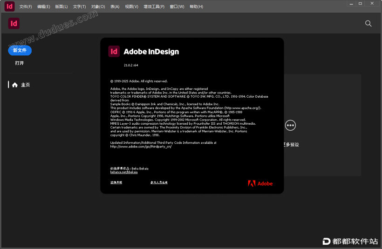Click the InDesign home logo below the menu bar

pyautogui.click(x=14, y=23)
